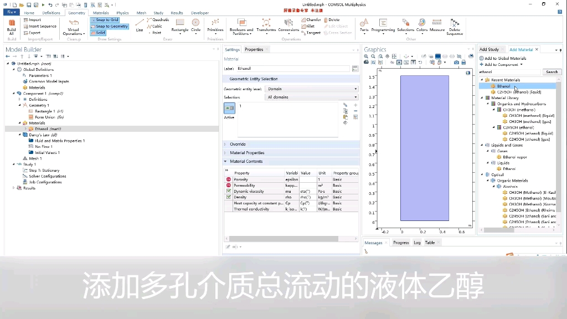
Task: Click the Search button
Action: 552,72
